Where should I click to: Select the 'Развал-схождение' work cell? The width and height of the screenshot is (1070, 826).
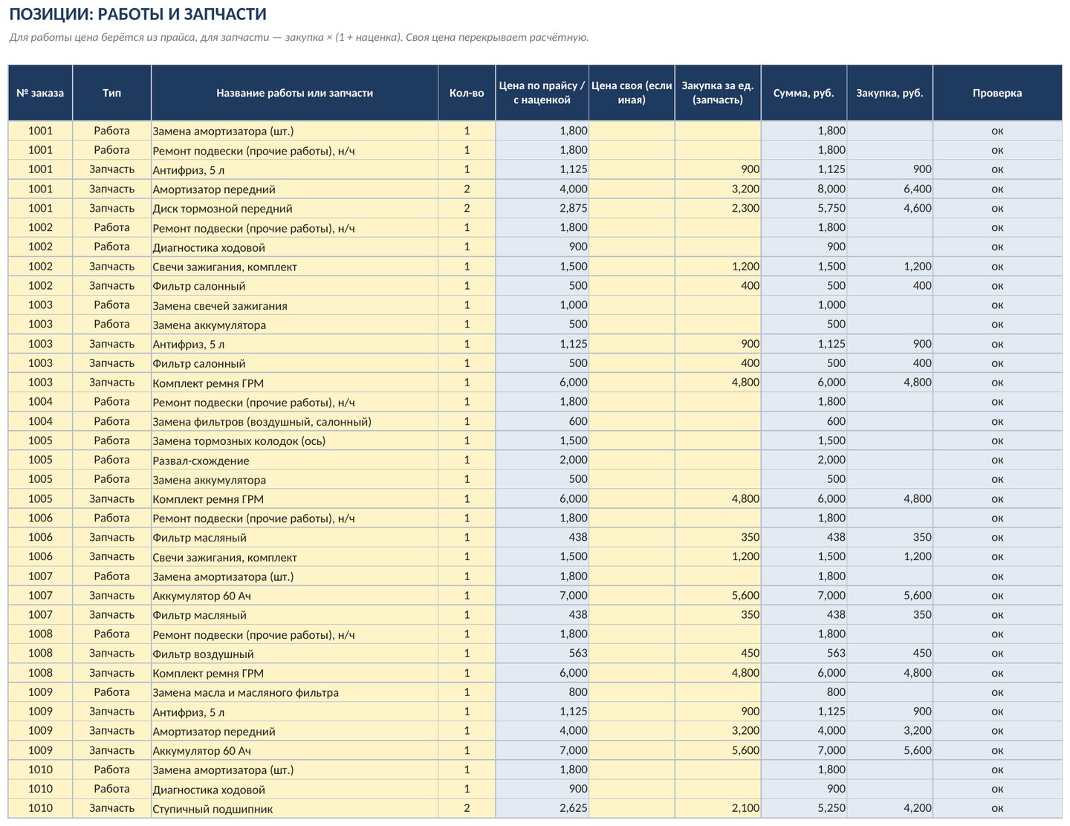(294, 461)
